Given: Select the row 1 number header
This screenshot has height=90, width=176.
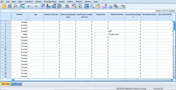Looking at the screenshot, I should point(6,22).
